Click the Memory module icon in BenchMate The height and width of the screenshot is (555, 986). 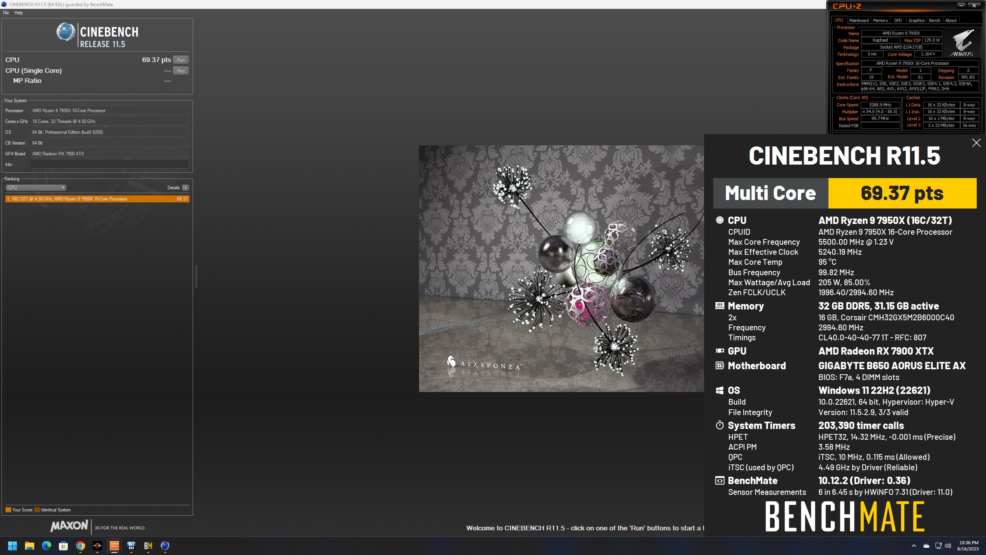point(719,306)
